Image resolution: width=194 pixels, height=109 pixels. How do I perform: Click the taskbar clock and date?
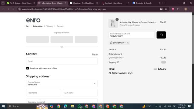tap(182, 106)
